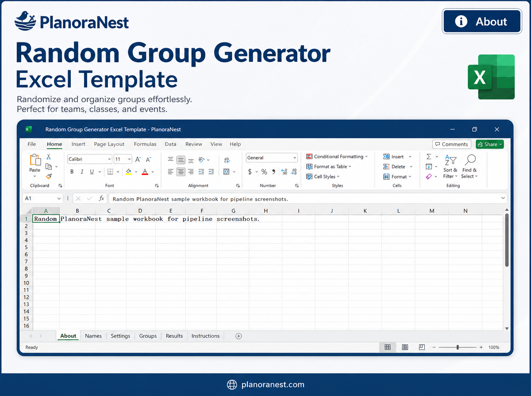This screenshot has width=531, height=396.
Task: Click the Copy icon in Clipboard
Action: pyautogui.click(x=49, y=167)
